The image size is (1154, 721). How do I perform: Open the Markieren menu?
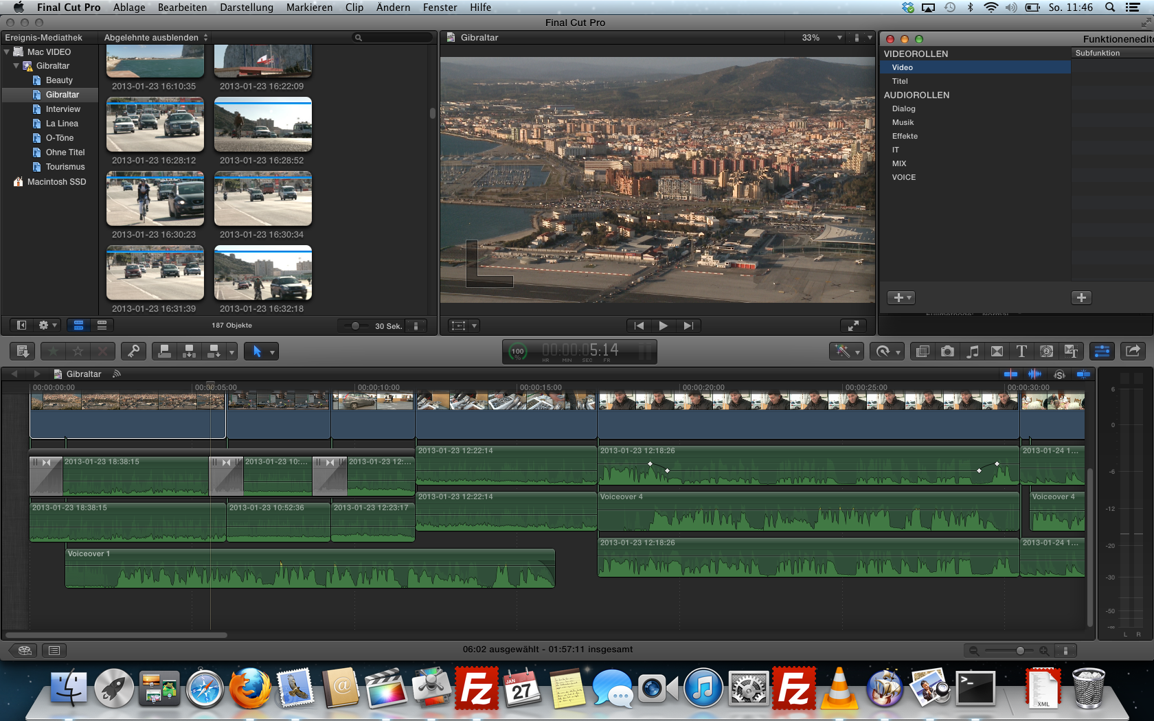pos(309,8)
